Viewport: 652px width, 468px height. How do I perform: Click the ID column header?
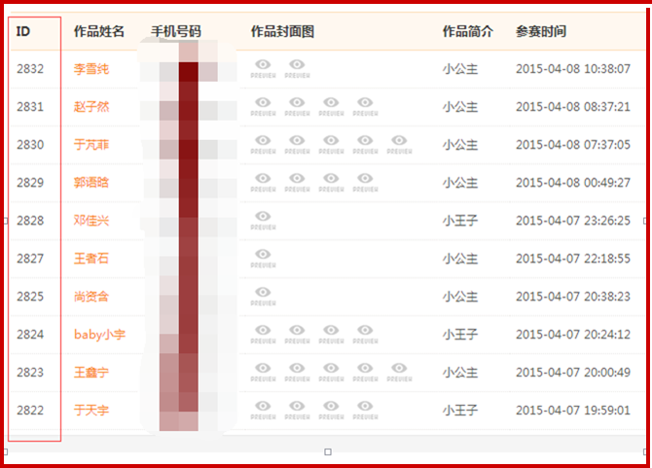point(23,31)
